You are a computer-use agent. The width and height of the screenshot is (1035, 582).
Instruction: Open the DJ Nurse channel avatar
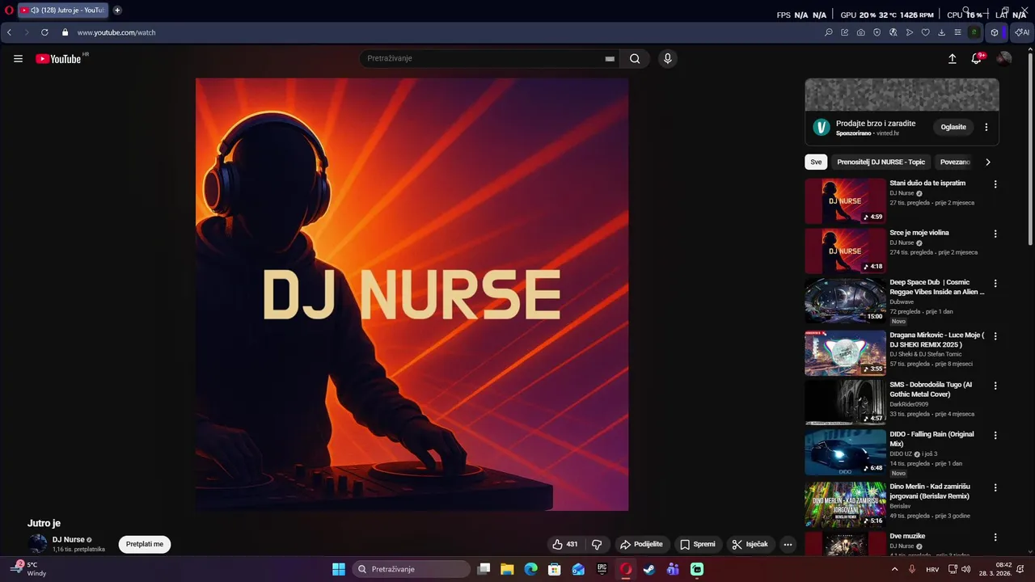(x=37, y=544)
